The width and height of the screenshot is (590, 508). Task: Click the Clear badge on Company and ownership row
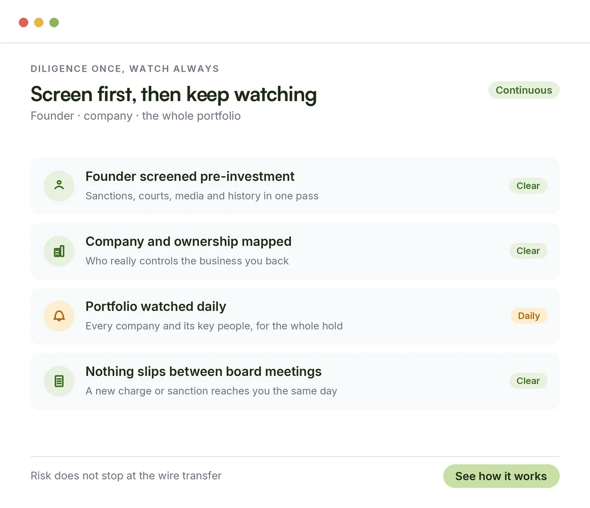[528, 250]
